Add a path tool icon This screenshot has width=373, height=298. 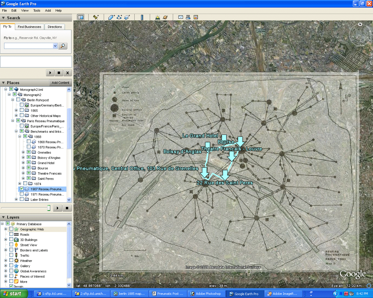point(119,17)
